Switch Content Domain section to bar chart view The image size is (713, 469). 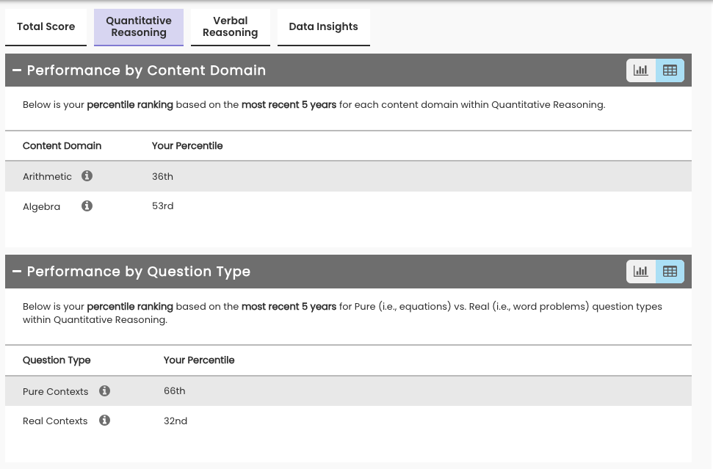pyautogui.click(x=641, y=70)
